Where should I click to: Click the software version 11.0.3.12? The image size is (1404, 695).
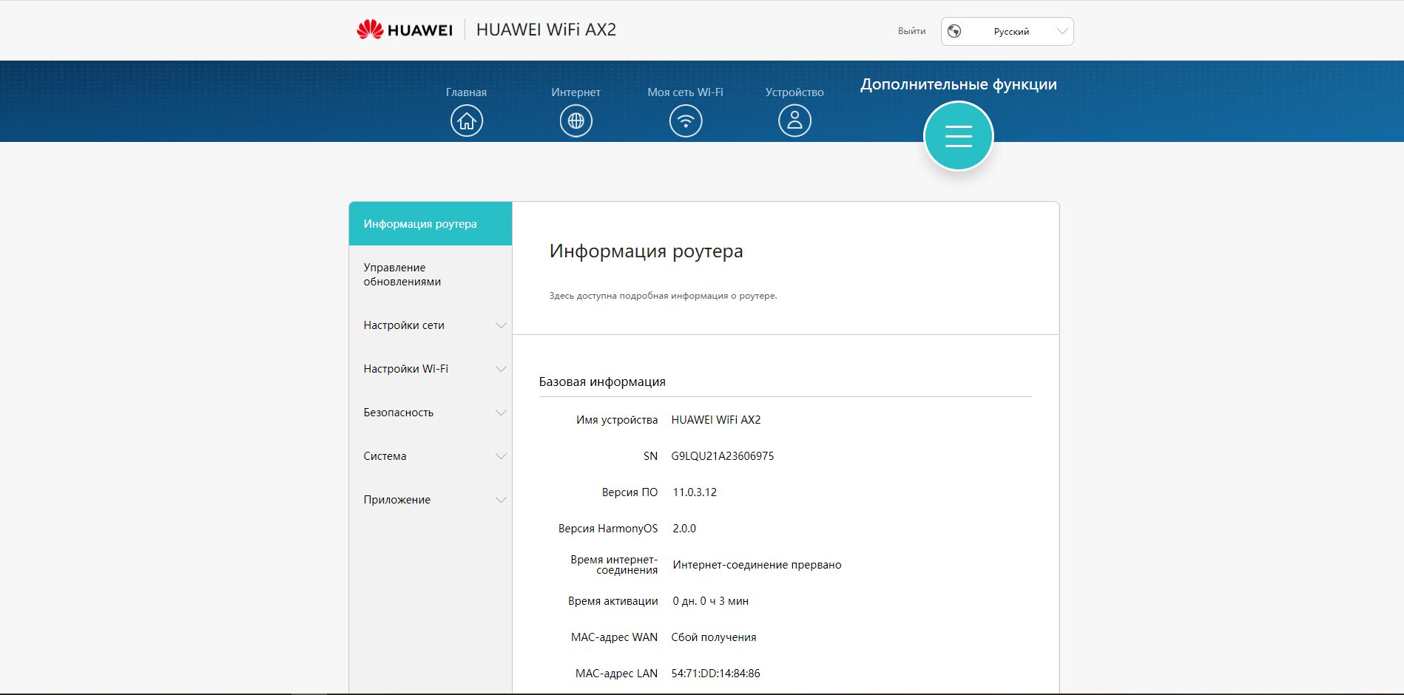click(x=695, y=492)
